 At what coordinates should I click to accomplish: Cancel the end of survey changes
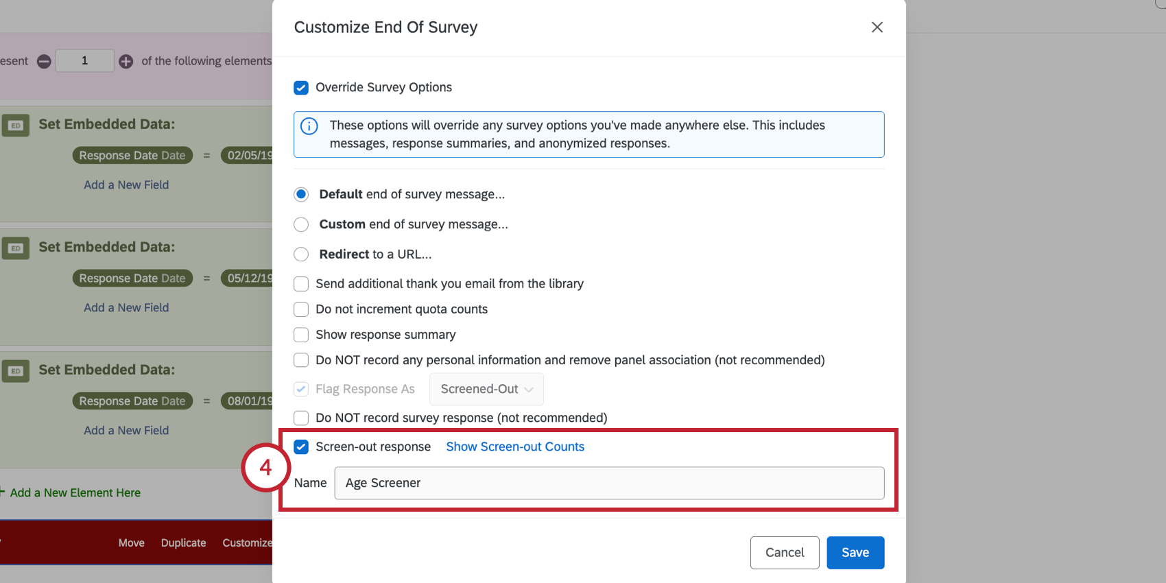pos(785,553)
